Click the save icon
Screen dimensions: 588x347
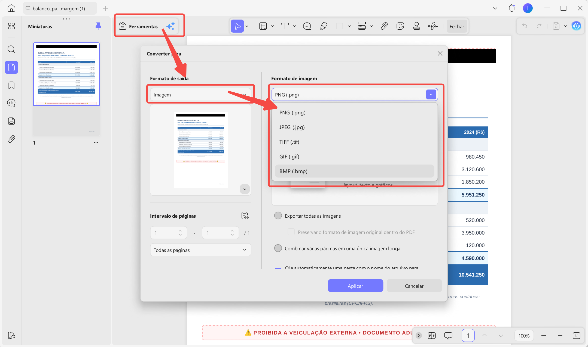[x=556, y=26]
